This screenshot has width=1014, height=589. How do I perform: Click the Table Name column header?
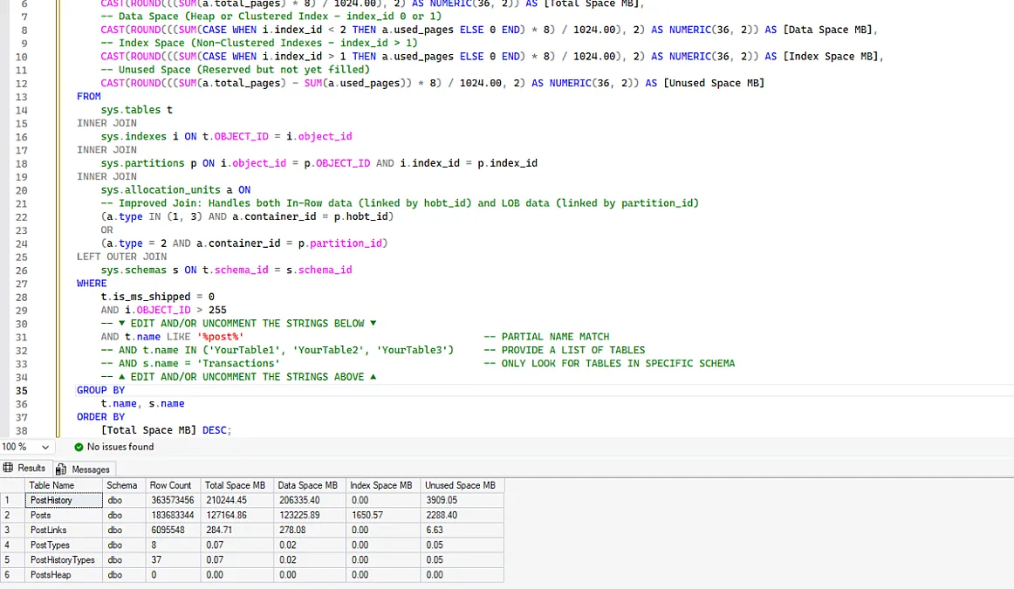click(51, 485)
